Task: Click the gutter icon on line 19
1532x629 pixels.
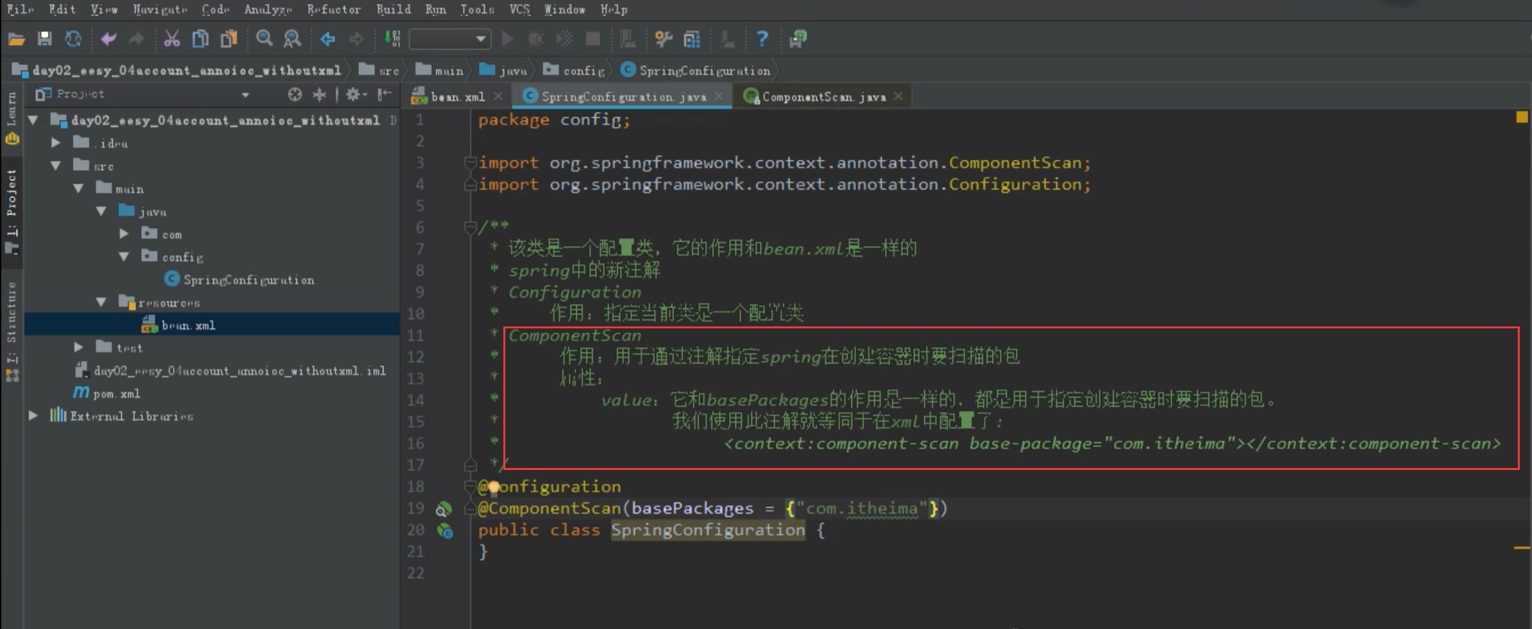Action: 443,509
